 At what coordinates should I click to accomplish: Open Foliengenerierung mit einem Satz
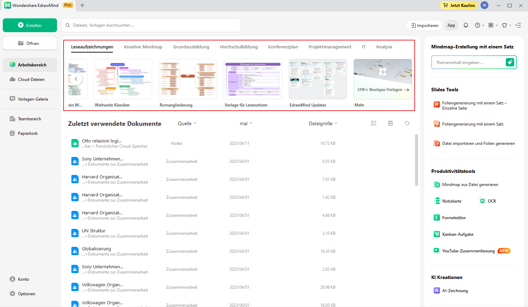pos(469,124)
